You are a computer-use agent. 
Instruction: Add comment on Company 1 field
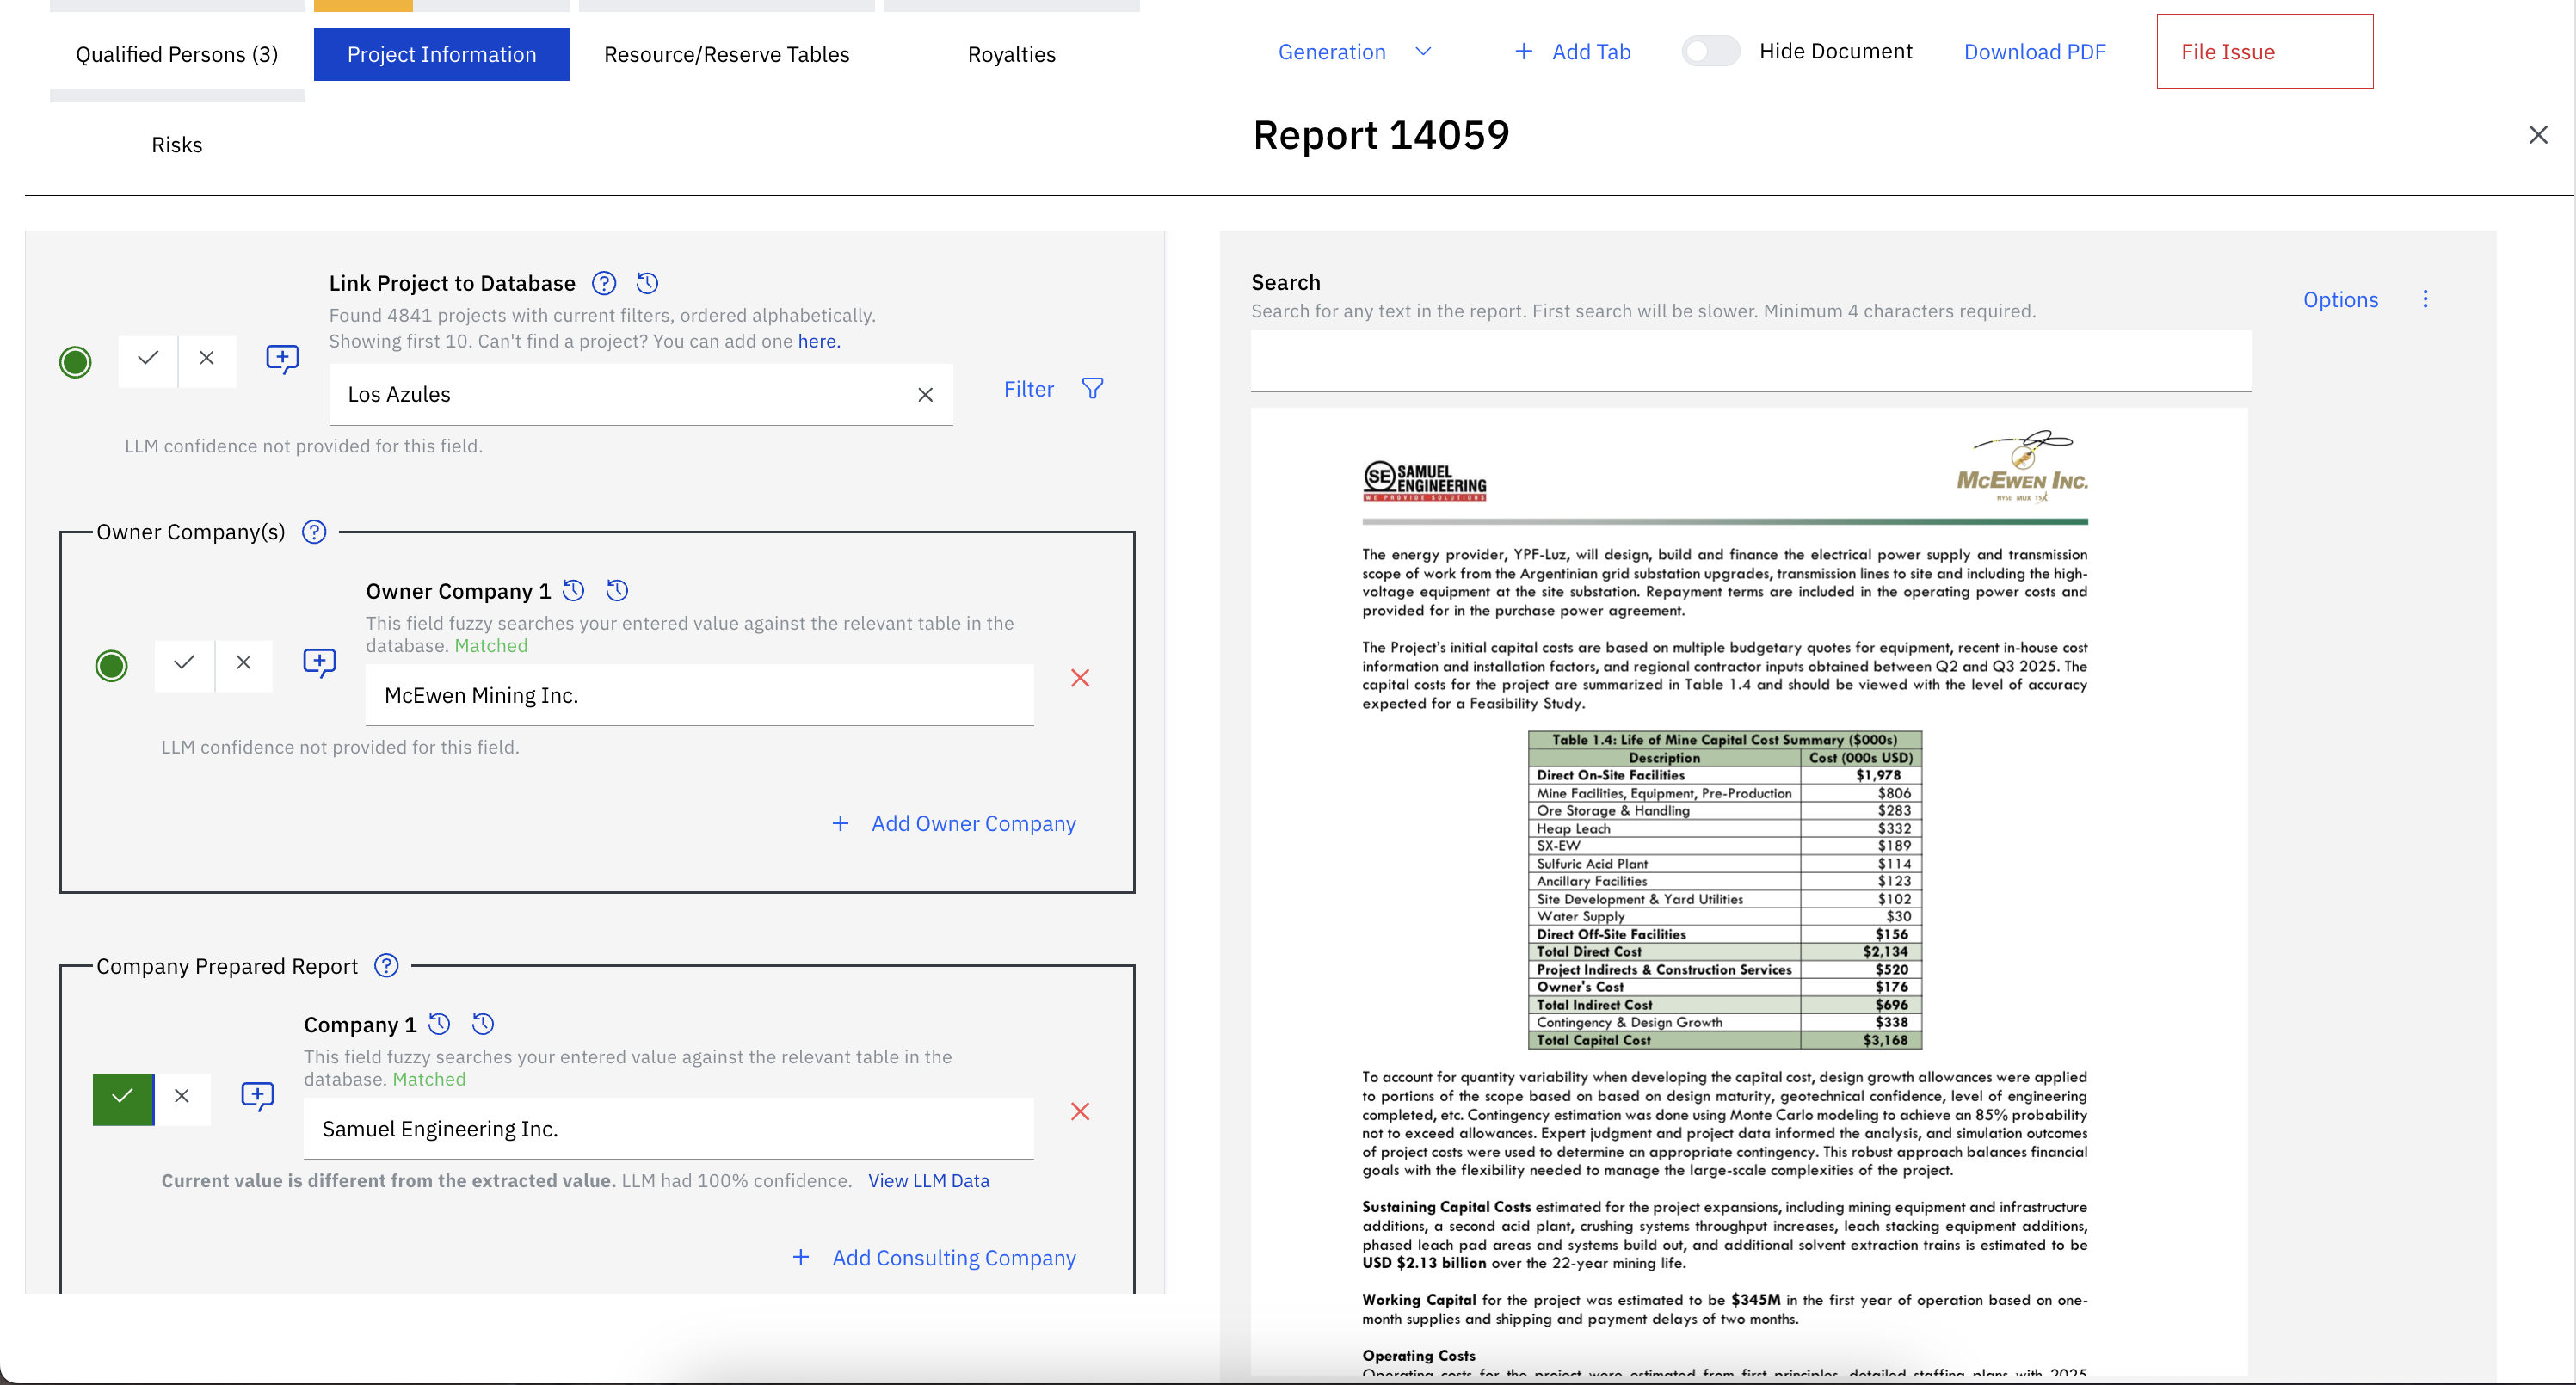pyautogui.click(x=257, y=1096)
